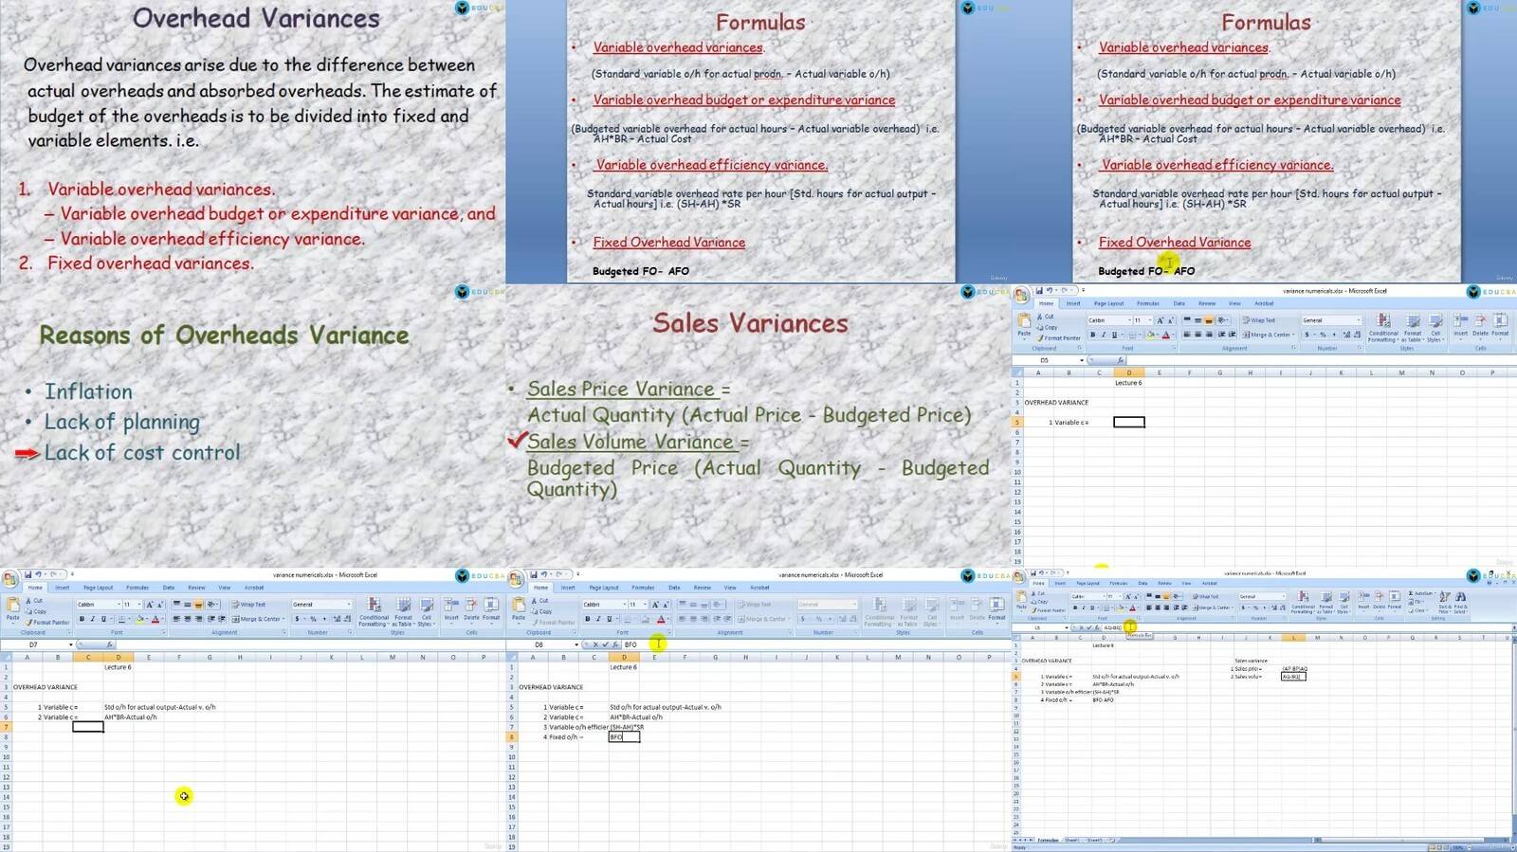Open Conditional Formatting in the D5 Excel window
Image resolution: width=1517 pixels, height=852 pixels.
1382,325
